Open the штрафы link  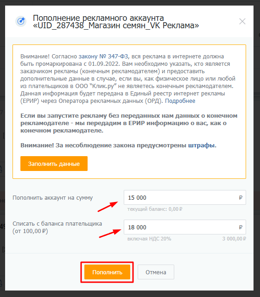[202, 145]
